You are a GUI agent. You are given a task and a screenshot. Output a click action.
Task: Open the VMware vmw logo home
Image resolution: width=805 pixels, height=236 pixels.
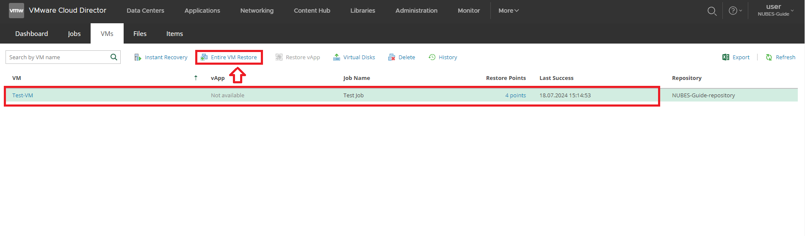pos(17,11)
